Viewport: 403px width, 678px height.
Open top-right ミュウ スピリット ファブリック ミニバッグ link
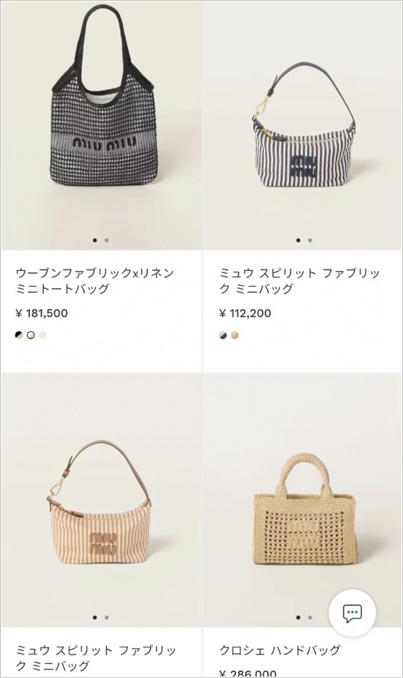tap(300, 281)
